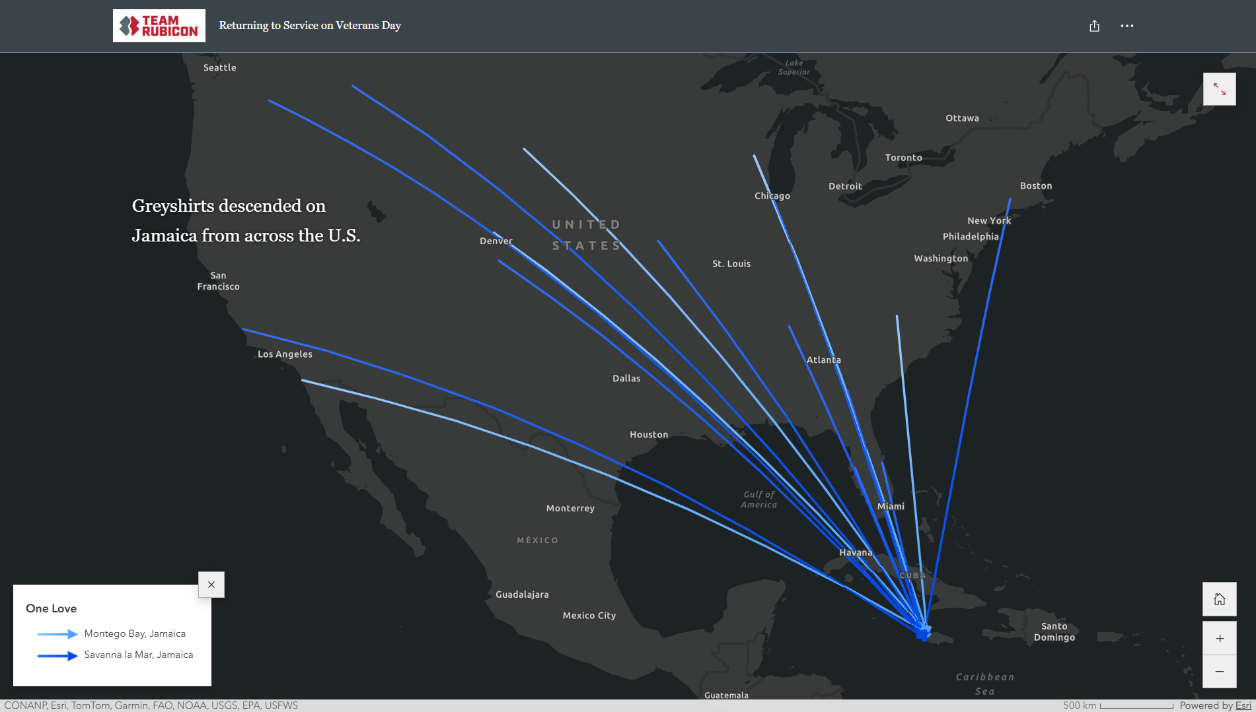Image resolution: width=1256 pixels, height=712 pixels.
Task: Click the Montego Bay arrow symbol in legend
Action: click(57, 633)
